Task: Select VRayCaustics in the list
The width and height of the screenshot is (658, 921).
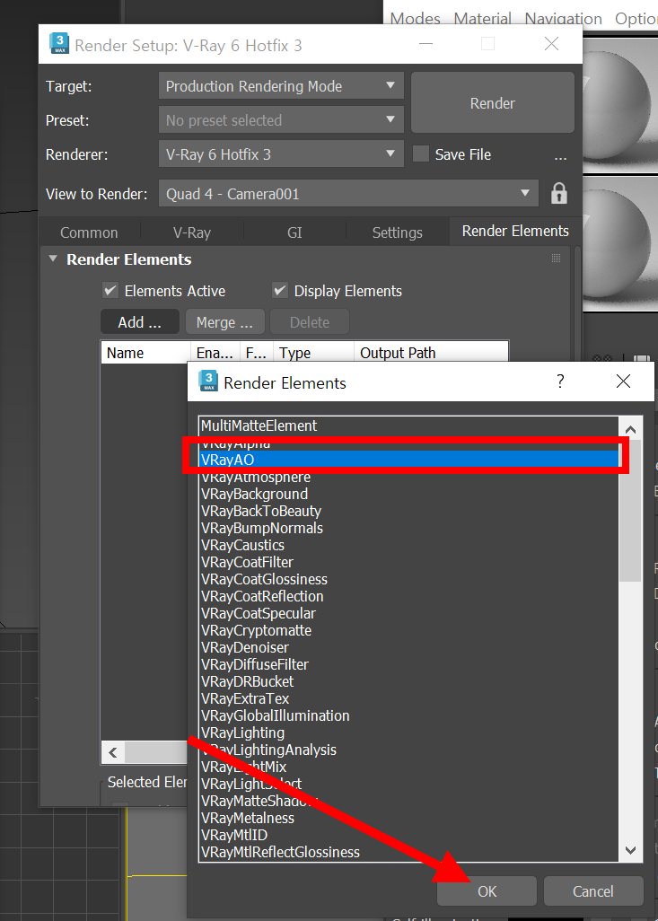Action: point(409,545)
